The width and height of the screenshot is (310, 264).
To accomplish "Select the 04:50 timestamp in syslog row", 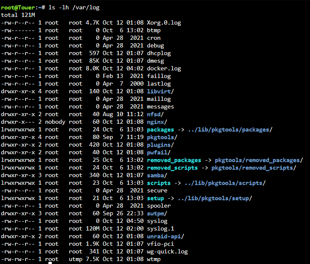I will (x=135, y=221).
